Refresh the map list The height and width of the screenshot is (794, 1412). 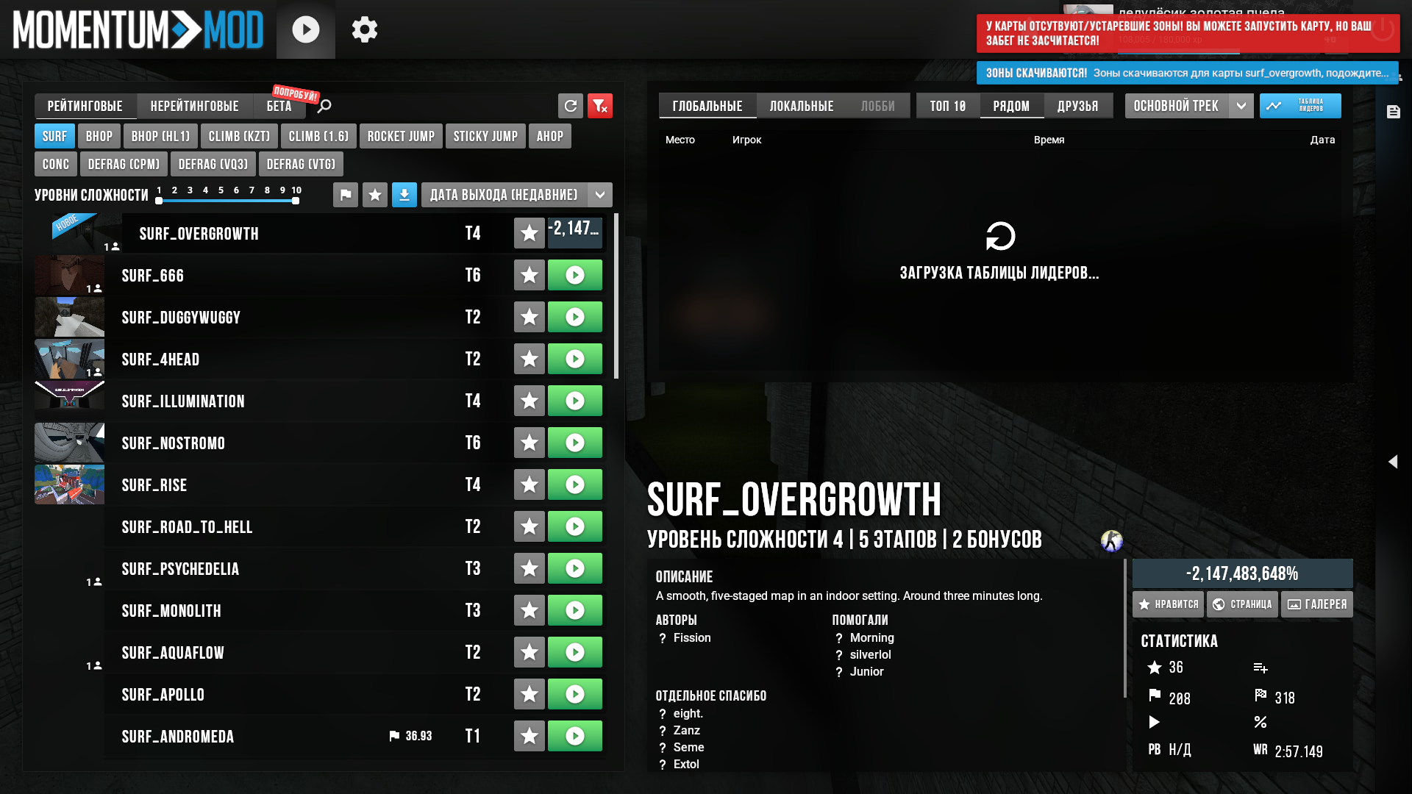tap(571, 106)
